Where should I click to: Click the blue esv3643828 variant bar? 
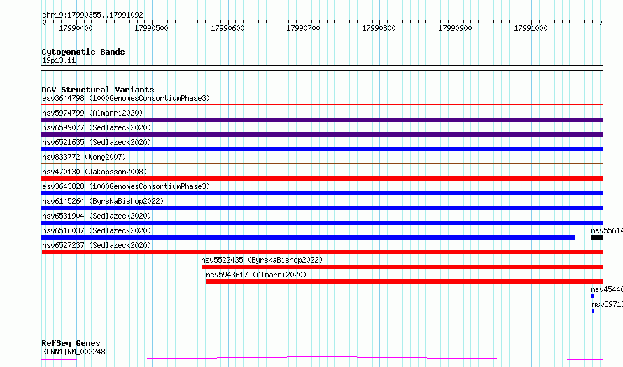click(322, 193)
